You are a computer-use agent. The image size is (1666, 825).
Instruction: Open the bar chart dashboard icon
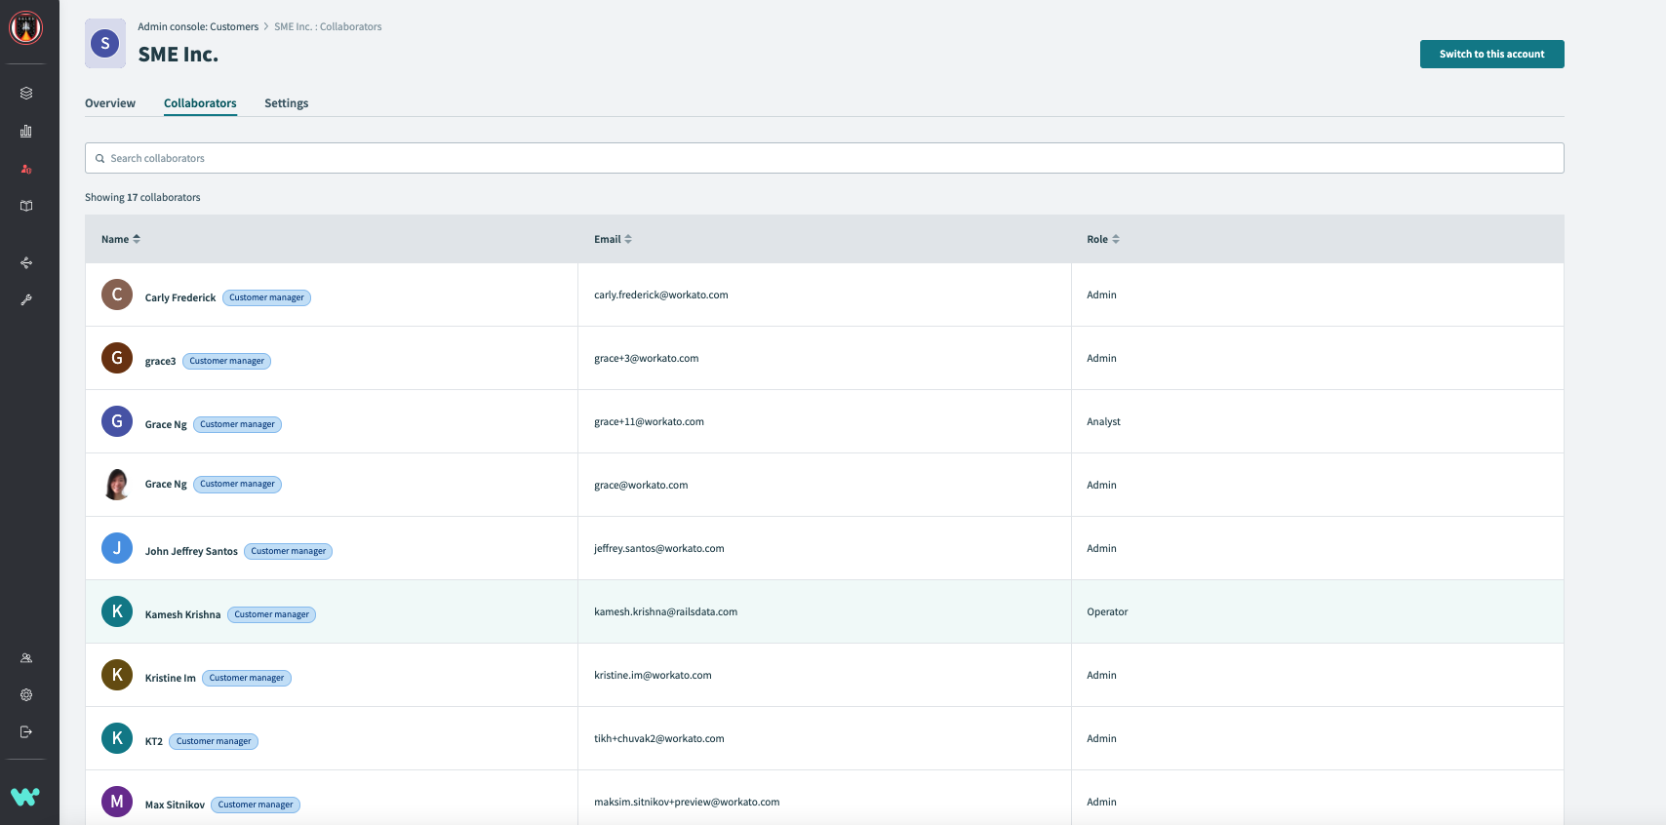26,131
